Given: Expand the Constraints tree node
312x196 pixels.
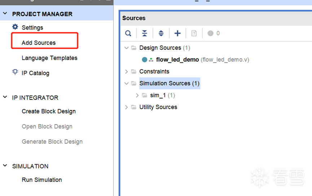Looking at the screenshot, I should (x=126, y=72).
